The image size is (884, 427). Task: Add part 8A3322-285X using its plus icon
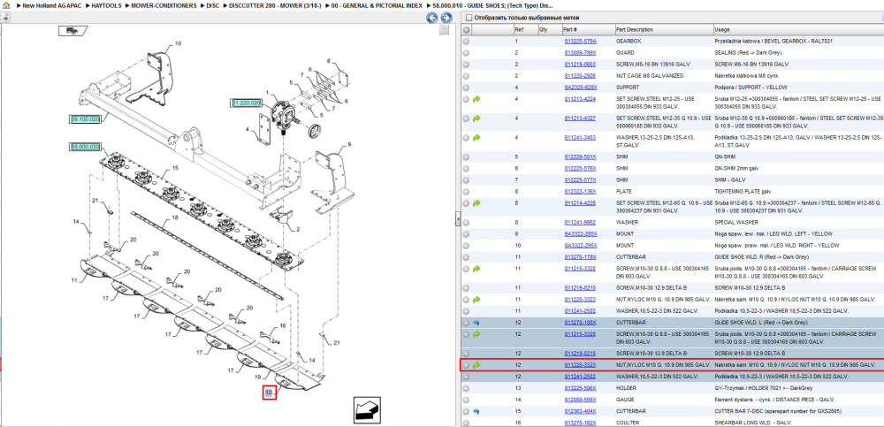(466, 233)
